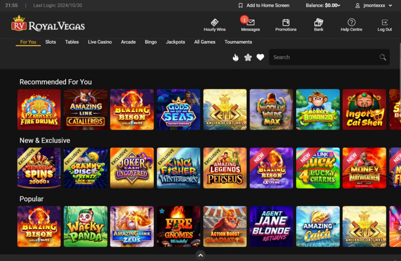Open Money Mayweather game tile
The width and height of the screenshot is (401, 261).
364,168
